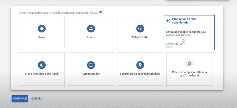
Task: Choose the App promotion label
Action: pyautogui.click(x=91, y=74)
